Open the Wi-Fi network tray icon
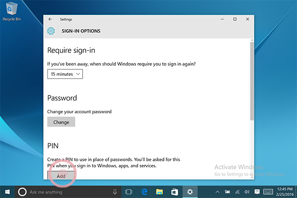 point(237,192)
